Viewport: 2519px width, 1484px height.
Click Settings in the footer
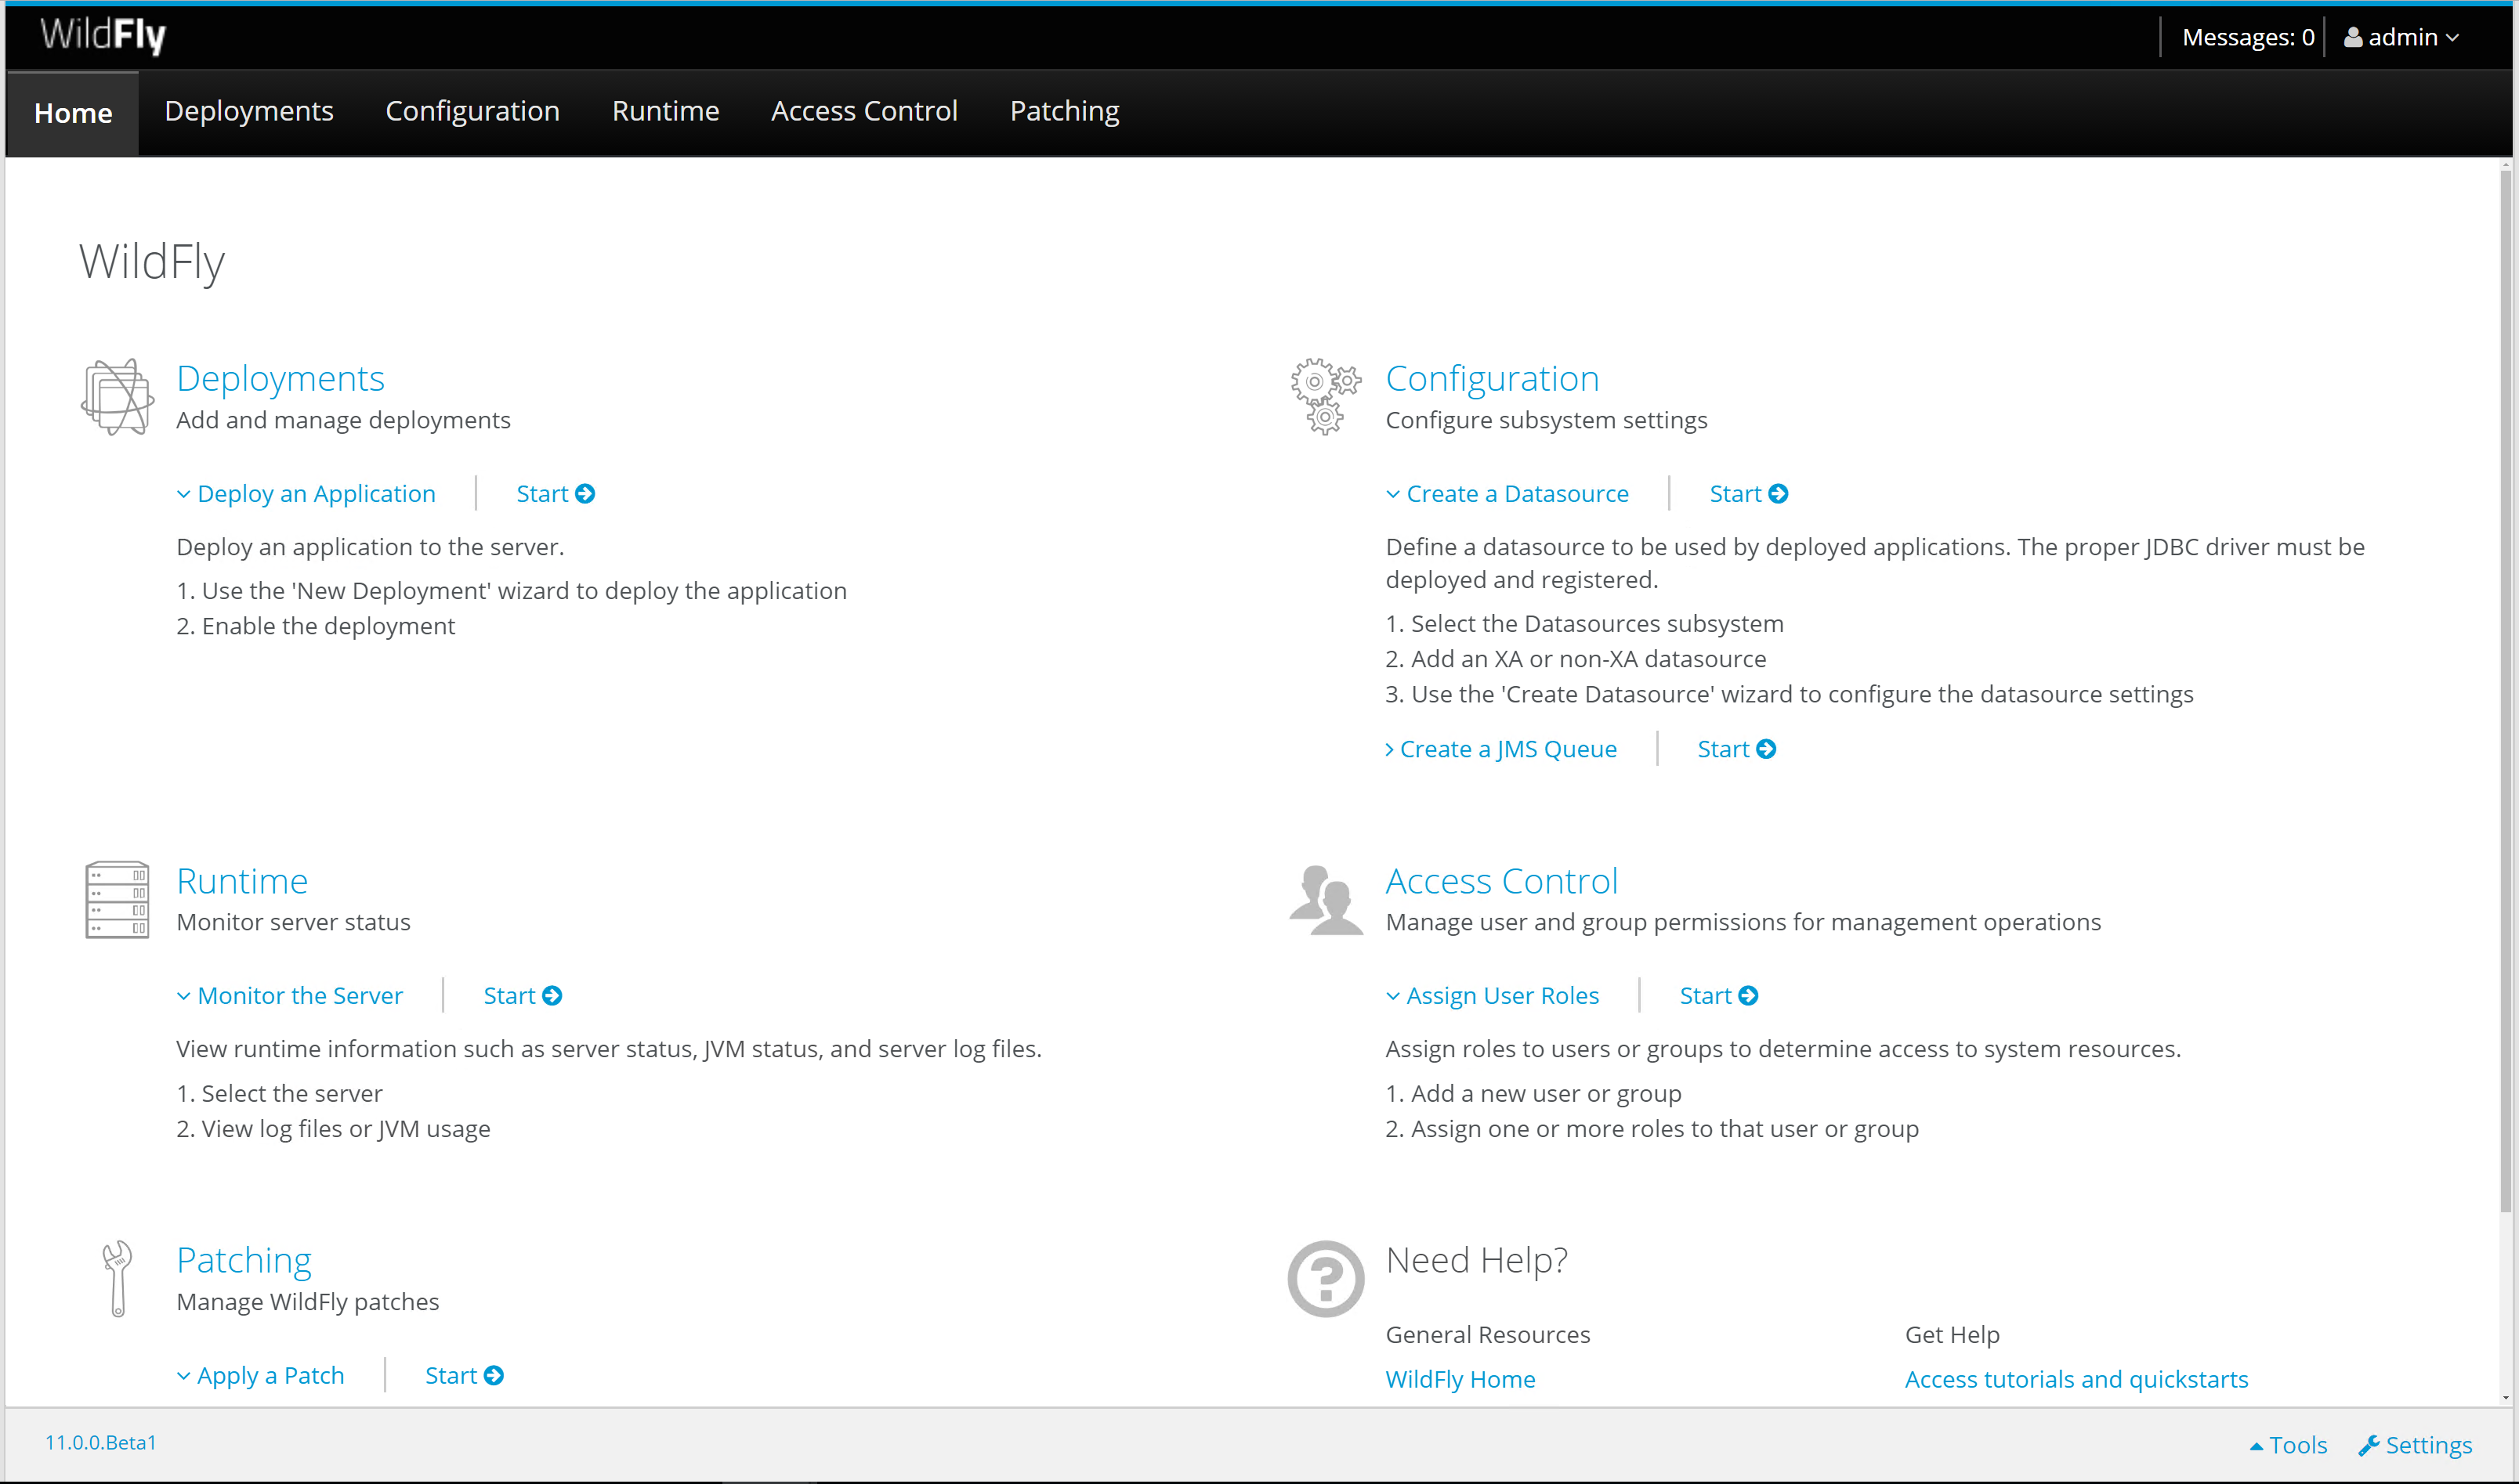click(2415, 1444)
